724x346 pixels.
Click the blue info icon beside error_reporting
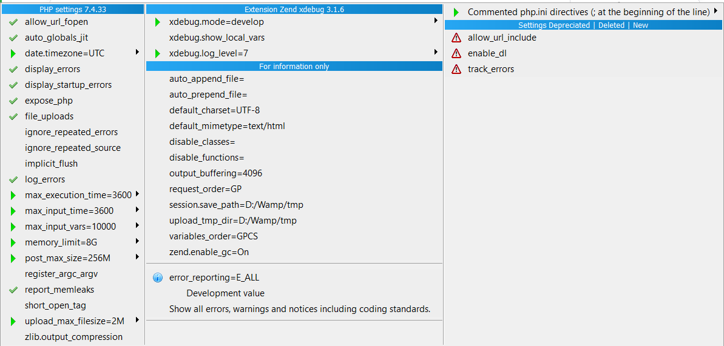(157, 278)
